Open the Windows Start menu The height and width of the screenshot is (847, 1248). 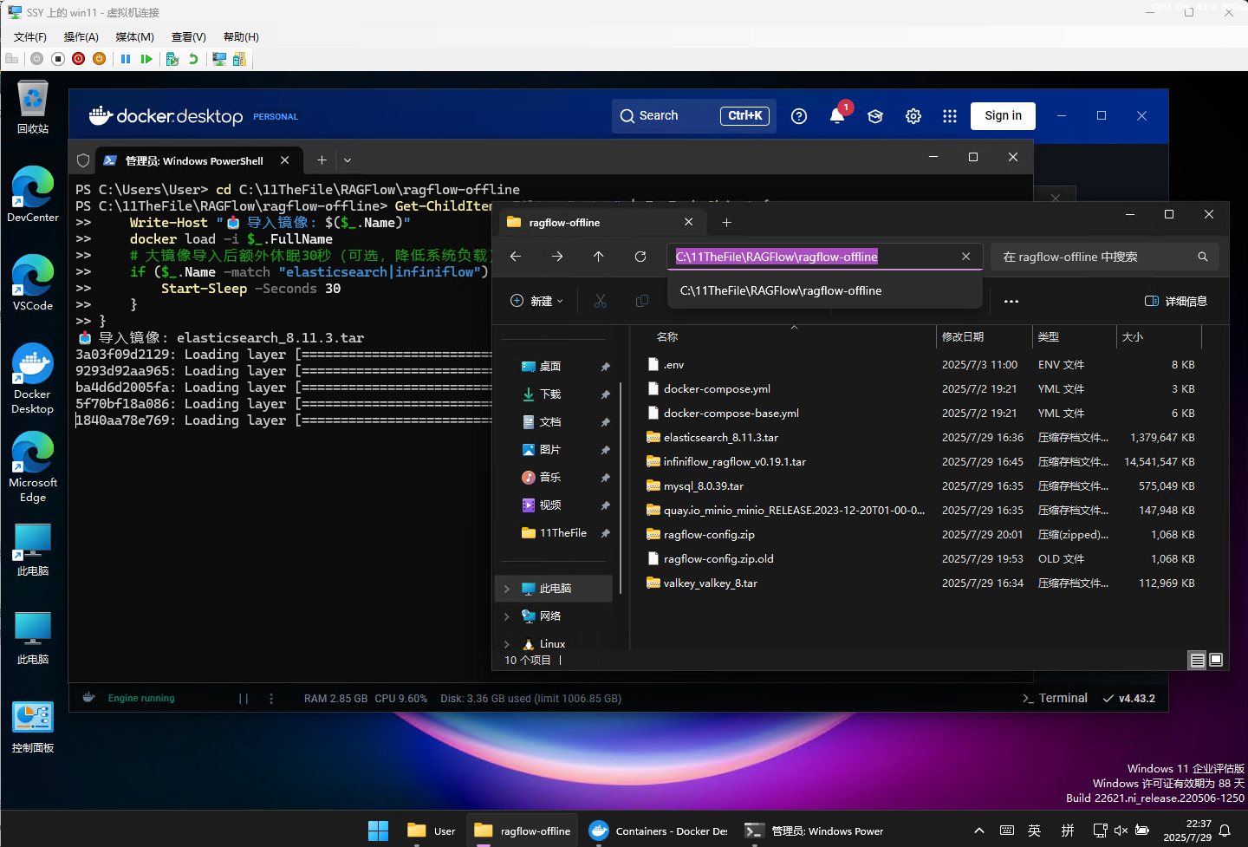378,831
